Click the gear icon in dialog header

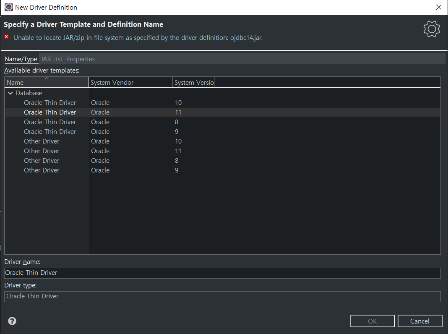[x=431, y=29]
